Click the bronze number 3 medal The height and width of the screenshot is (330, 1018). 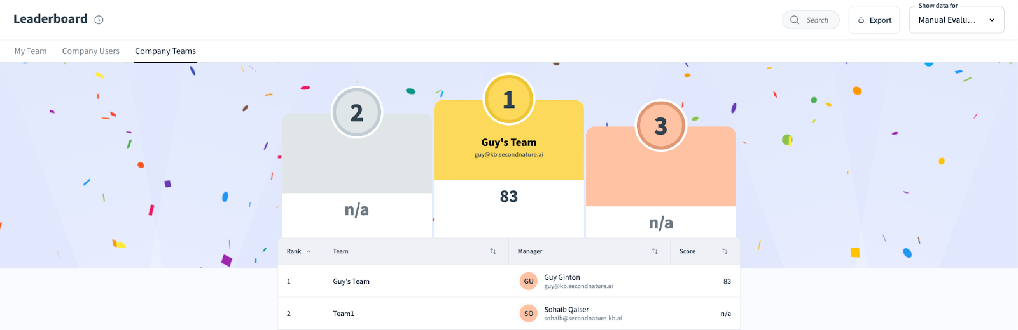[660, 126]
